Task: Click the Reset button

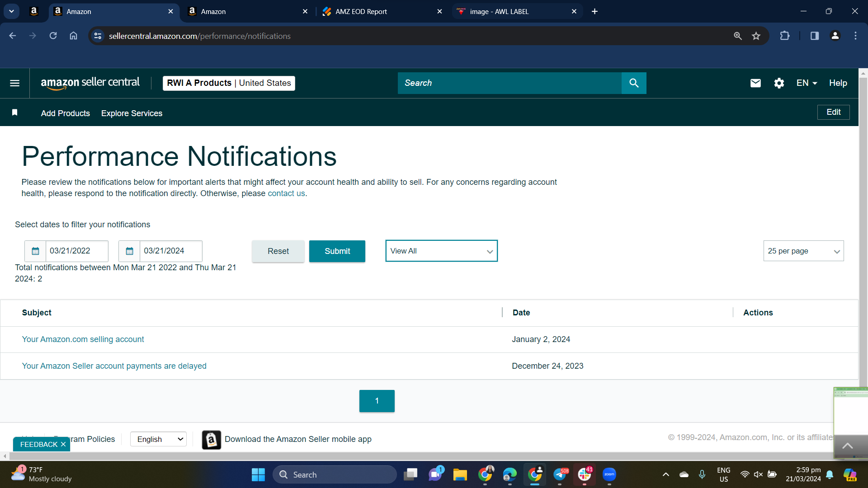Action: (x=278, y=251)
